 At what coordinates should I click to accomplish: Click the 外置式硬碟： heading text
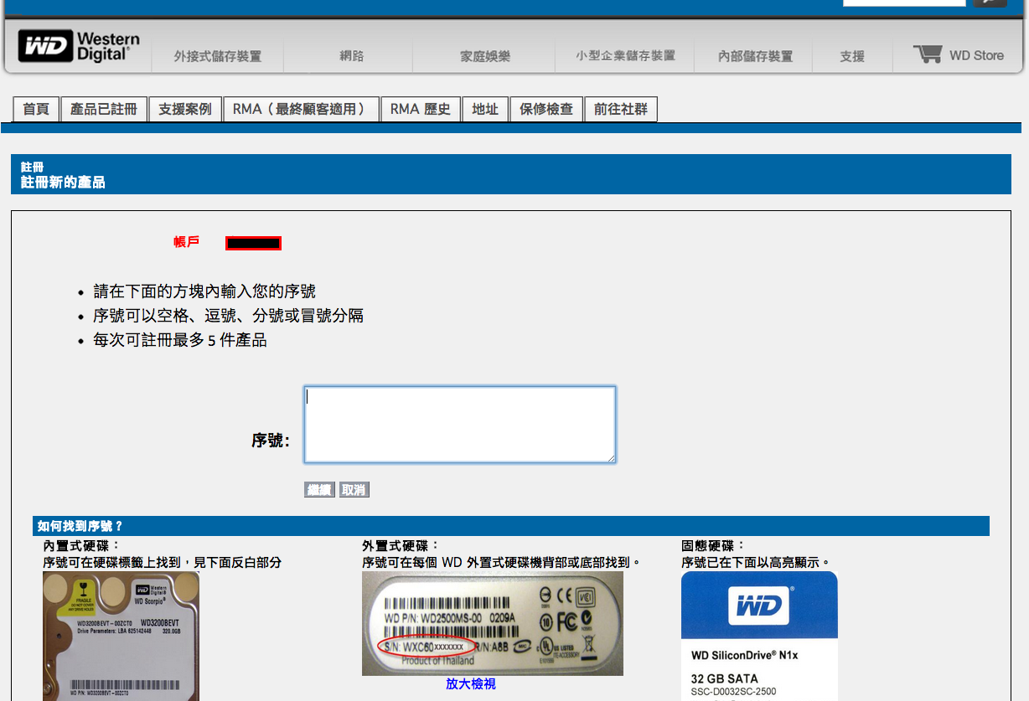401,546
